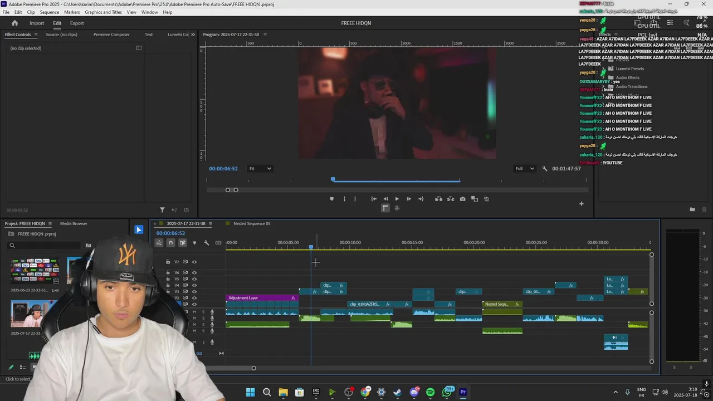This screenshot has width=713, height=401.
Task: Toggle Snap magnet in the timeline
Action: click(x=170, y=243)
